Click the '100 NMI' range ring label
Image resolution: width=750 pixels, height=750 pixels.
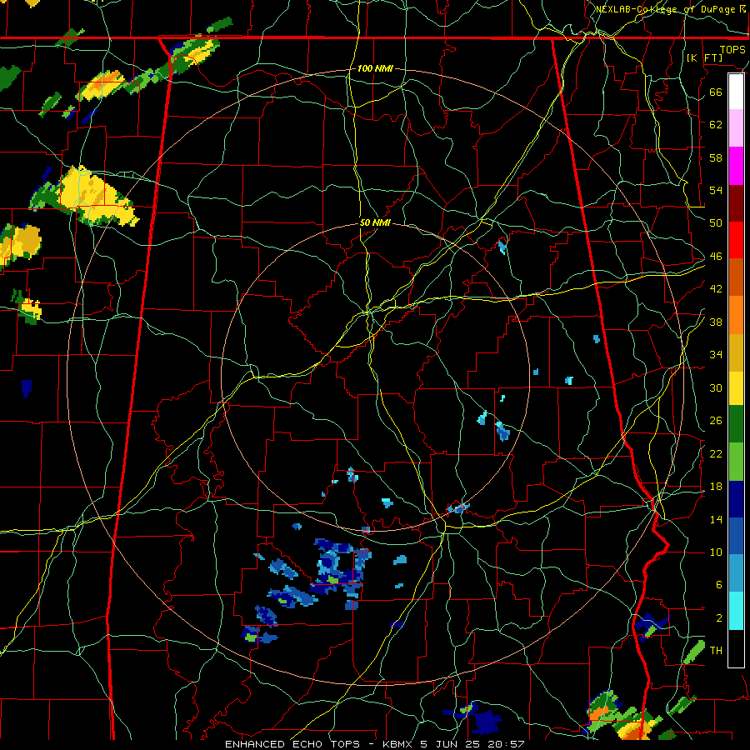375,68
